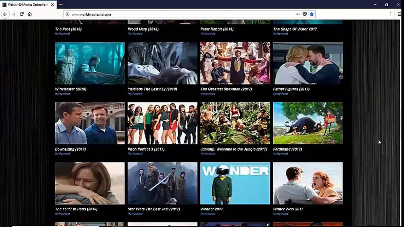Open the Wonder poster thumbnail
Screen dimensions: 404x227
tap(235, 183)
